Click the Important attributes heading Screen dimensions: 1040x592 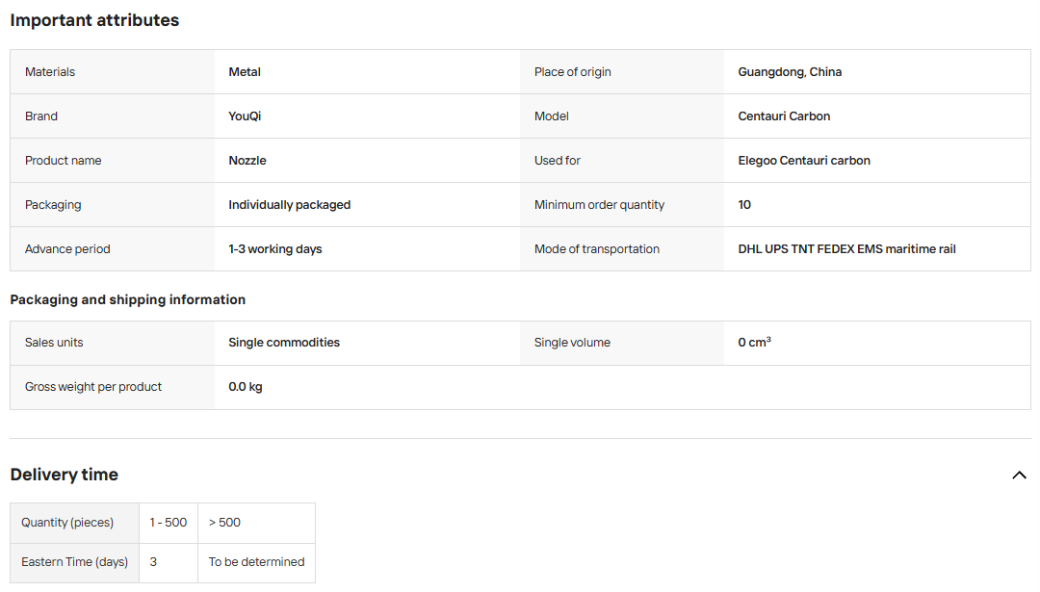click(94, 20)
